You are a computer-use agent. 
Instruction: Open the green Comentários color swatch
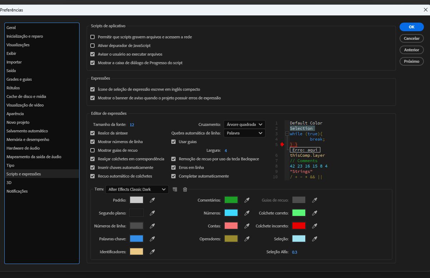coord(231,200)
